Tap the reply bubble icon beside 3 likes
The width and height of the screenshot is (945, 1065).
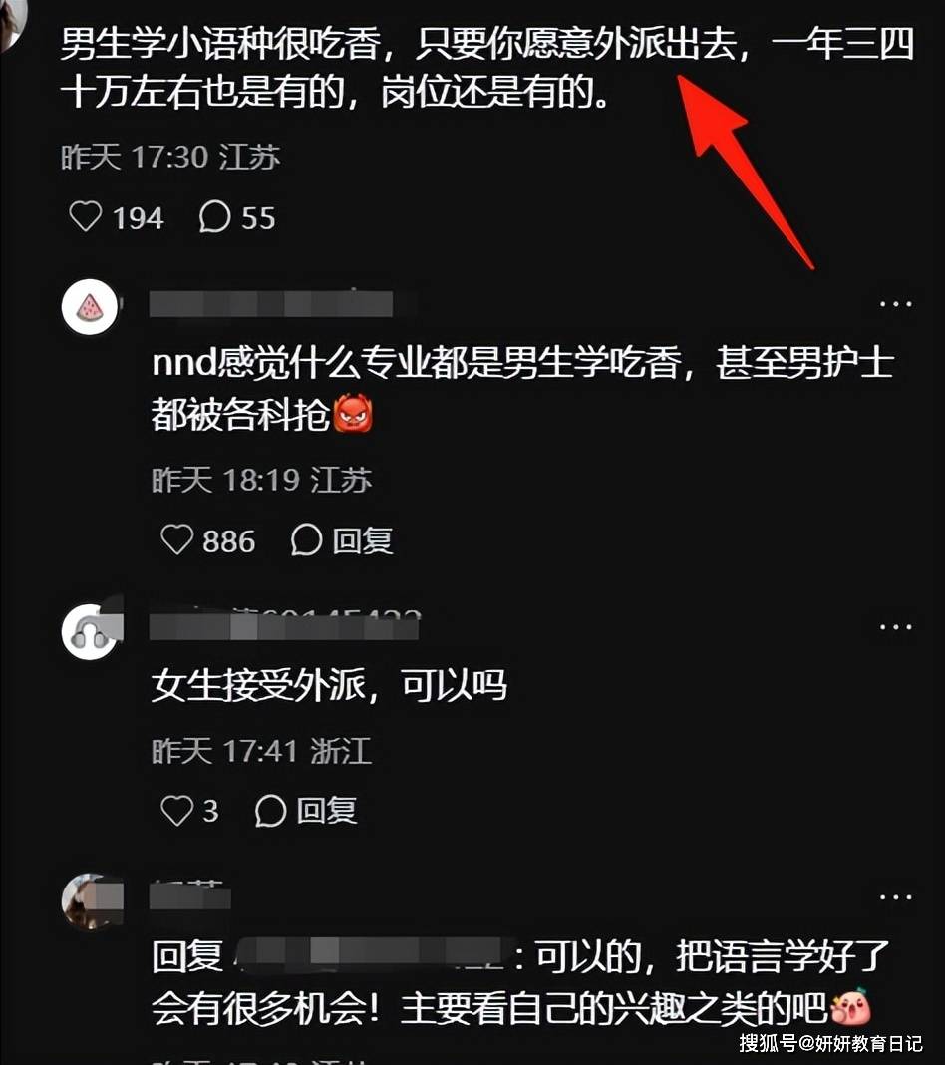[270, 811]
